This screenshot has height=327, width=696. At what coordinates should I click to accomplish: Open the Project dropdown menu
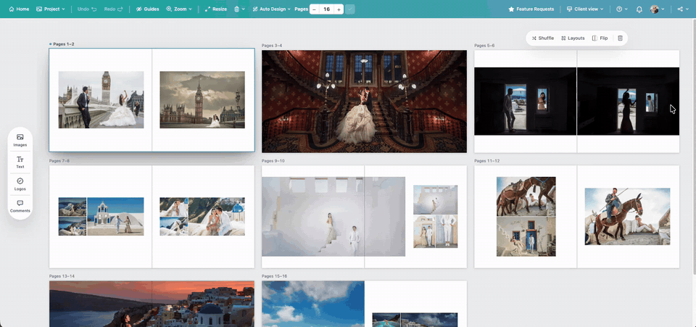pos(50,9)
